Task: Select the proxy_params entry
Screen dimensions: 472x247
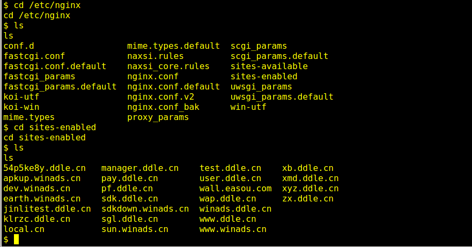Action: [x=158, y=117]
